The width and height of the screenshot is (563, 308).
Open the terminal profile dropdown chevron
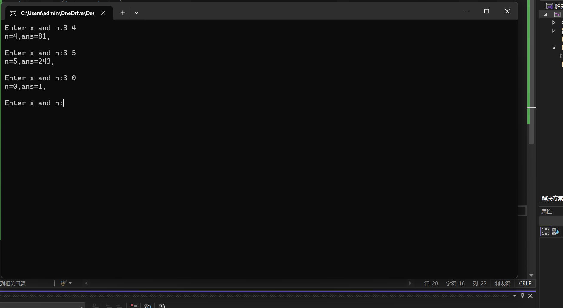(x=136, y=13)
